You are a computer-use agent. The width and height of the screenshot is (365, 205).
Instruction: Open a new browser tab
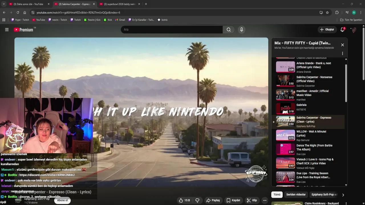[146, 4]
